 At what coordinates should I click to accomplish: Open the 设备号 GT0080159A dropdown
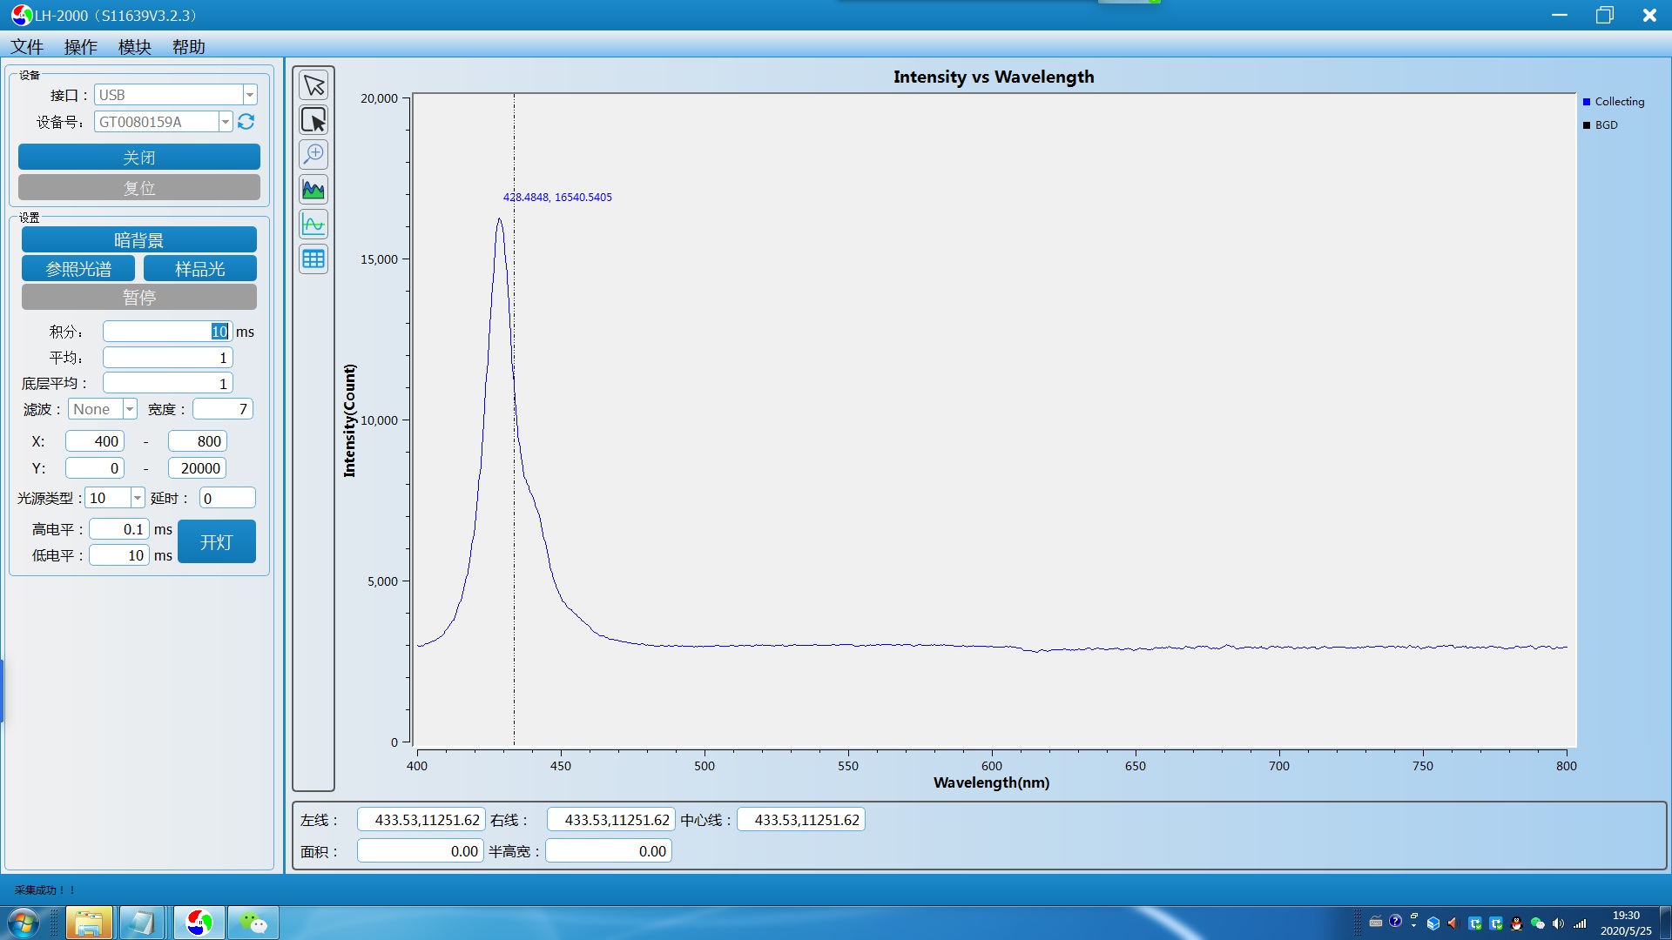pyautogui.click(x=226, y=122)
